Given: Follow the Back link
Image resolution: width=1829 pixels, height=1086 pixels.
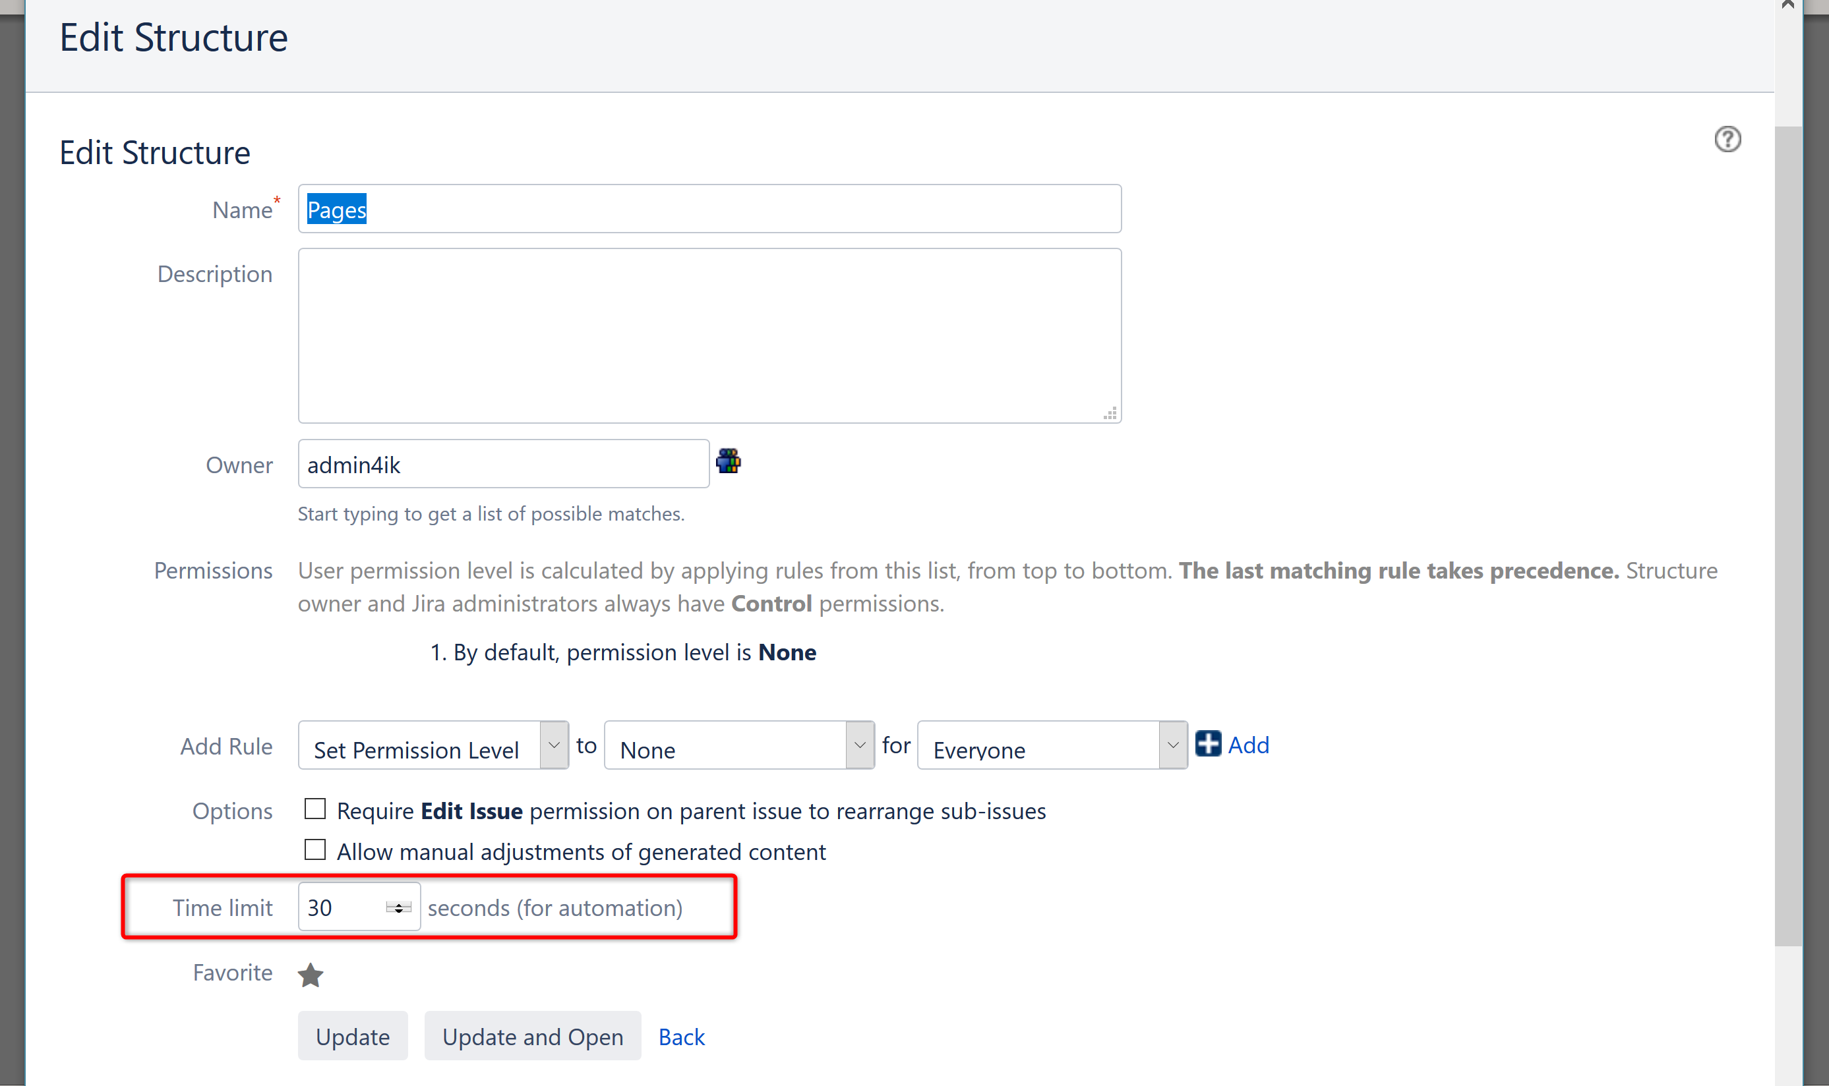Looking at the screenshot, I should coord(681,1036).
